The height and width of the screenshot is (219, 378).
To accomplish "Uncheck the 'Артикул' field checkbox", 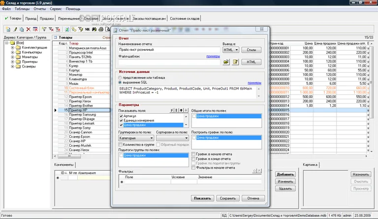I will coord(121,116).
